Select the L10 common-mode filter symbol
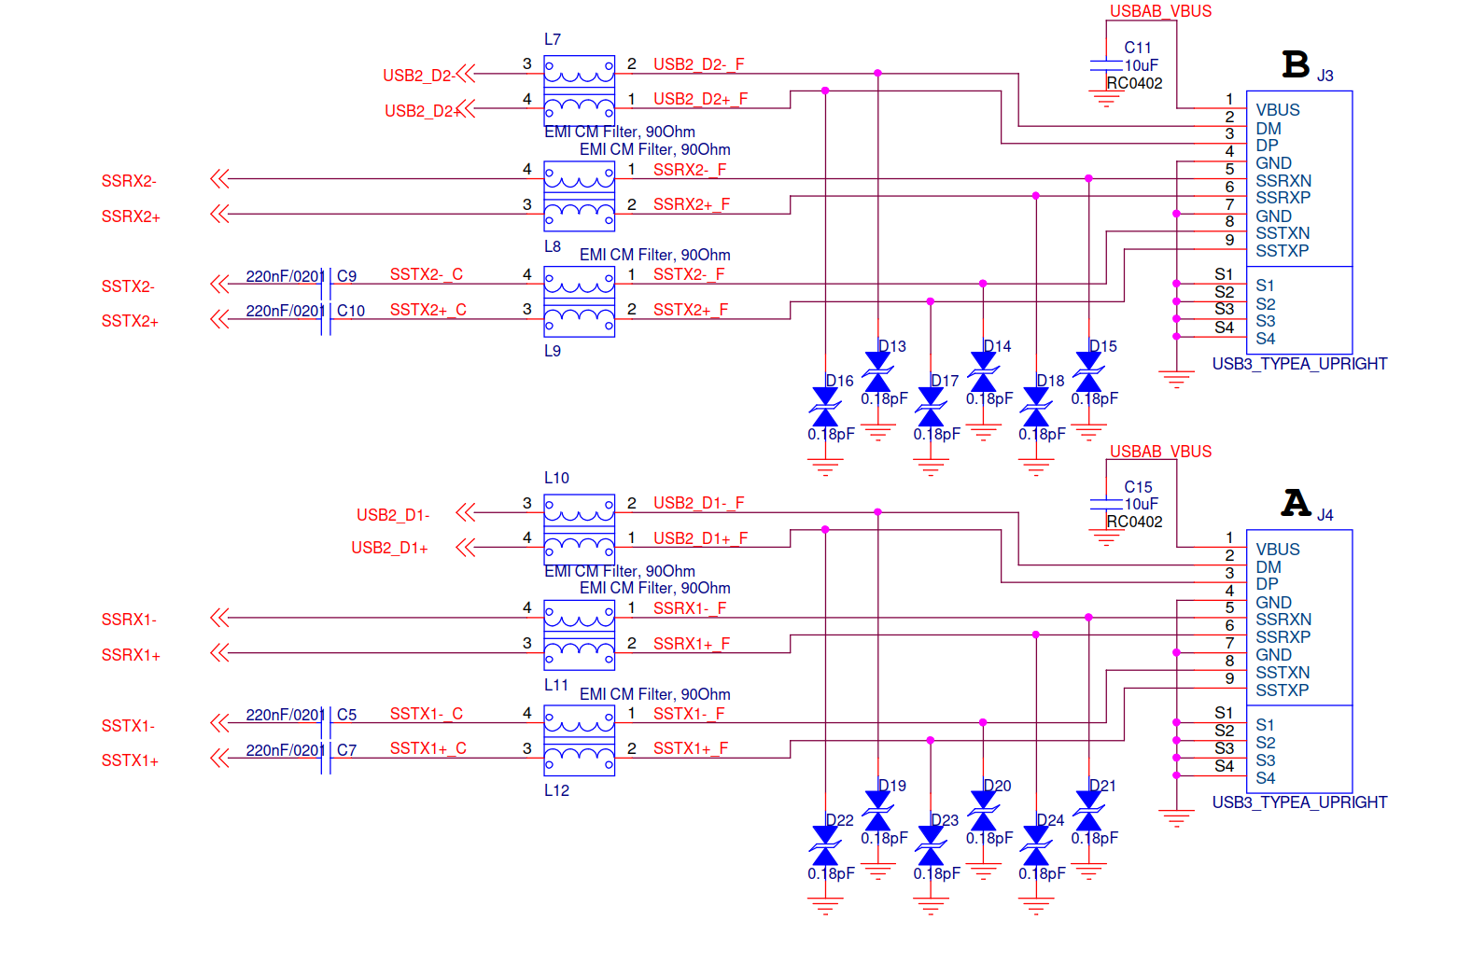 [x=579, y=529]
